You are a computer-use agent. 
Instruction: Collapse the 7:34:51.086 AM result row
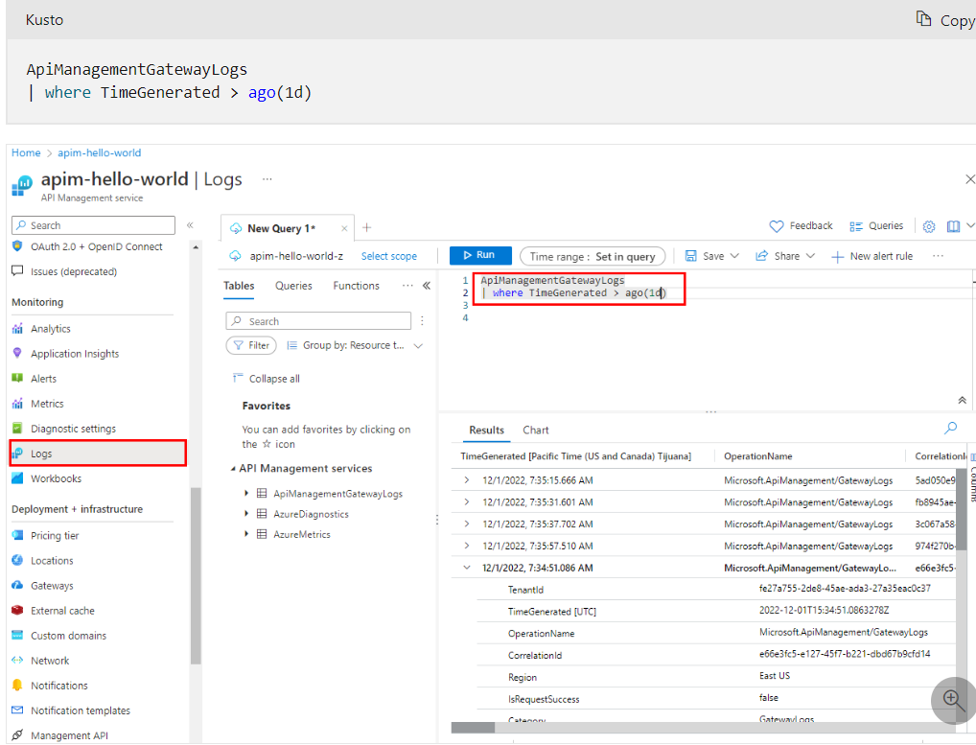[x=467, y=568]
